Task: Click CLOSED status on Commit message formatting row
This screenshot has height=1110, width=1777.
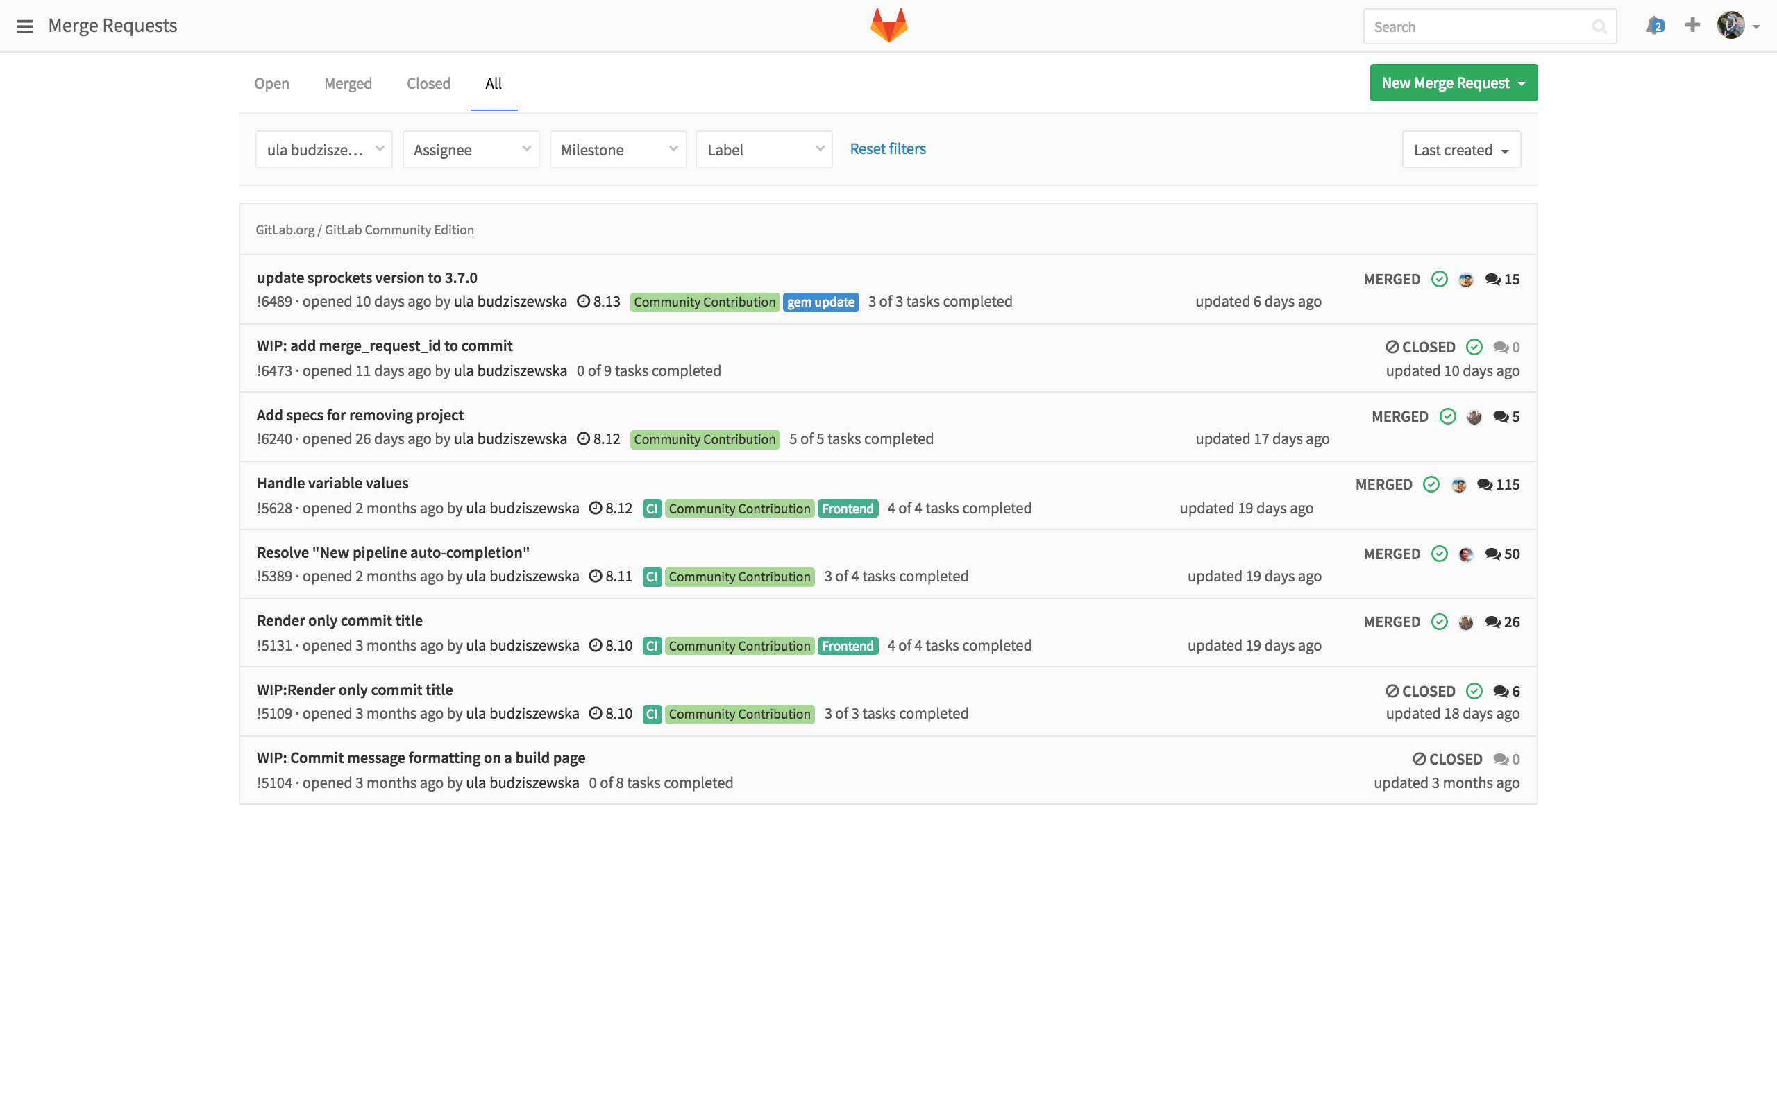Action: tap(1447, 759)
